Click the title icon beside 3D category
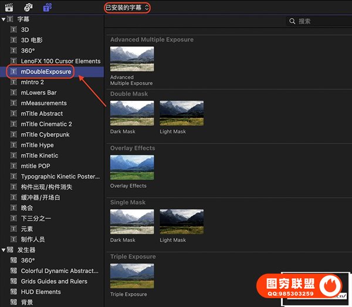Viewport: 352px width, 307px height. click(x=13, y=29)
